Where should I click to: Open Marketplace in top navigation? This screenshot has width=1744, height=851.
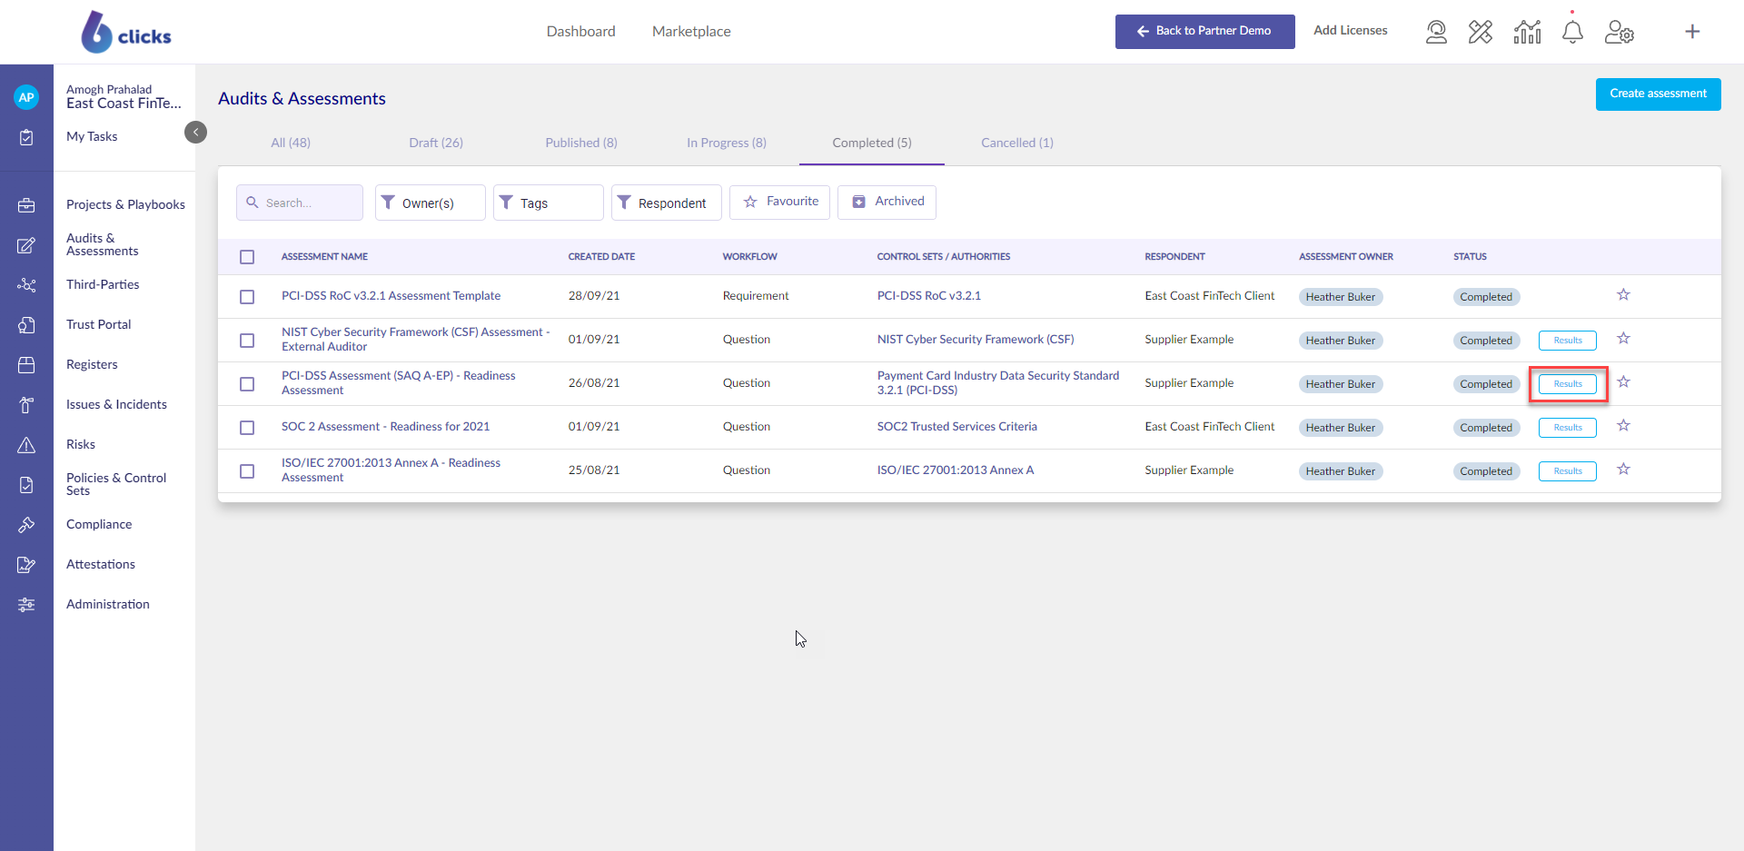point(691,32)
